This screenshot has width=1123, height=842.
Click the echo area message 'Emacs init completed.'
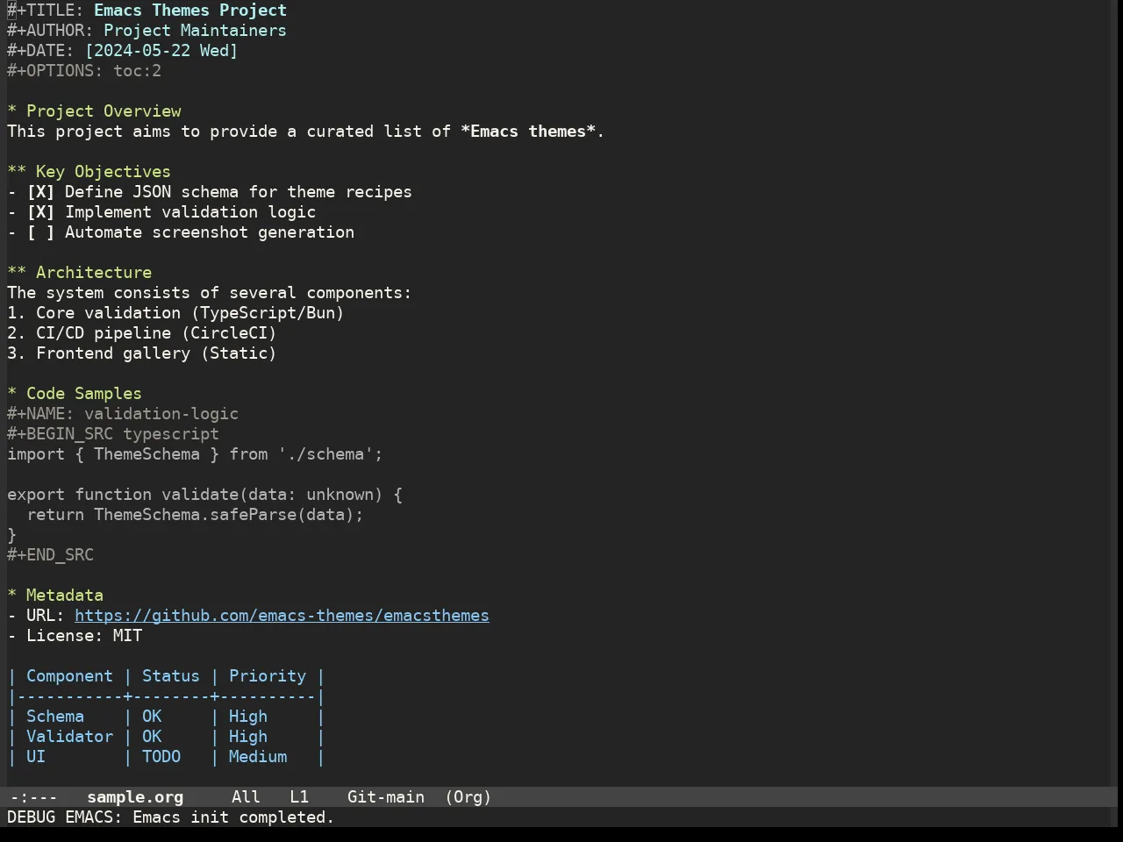click(x=233, y=817)
